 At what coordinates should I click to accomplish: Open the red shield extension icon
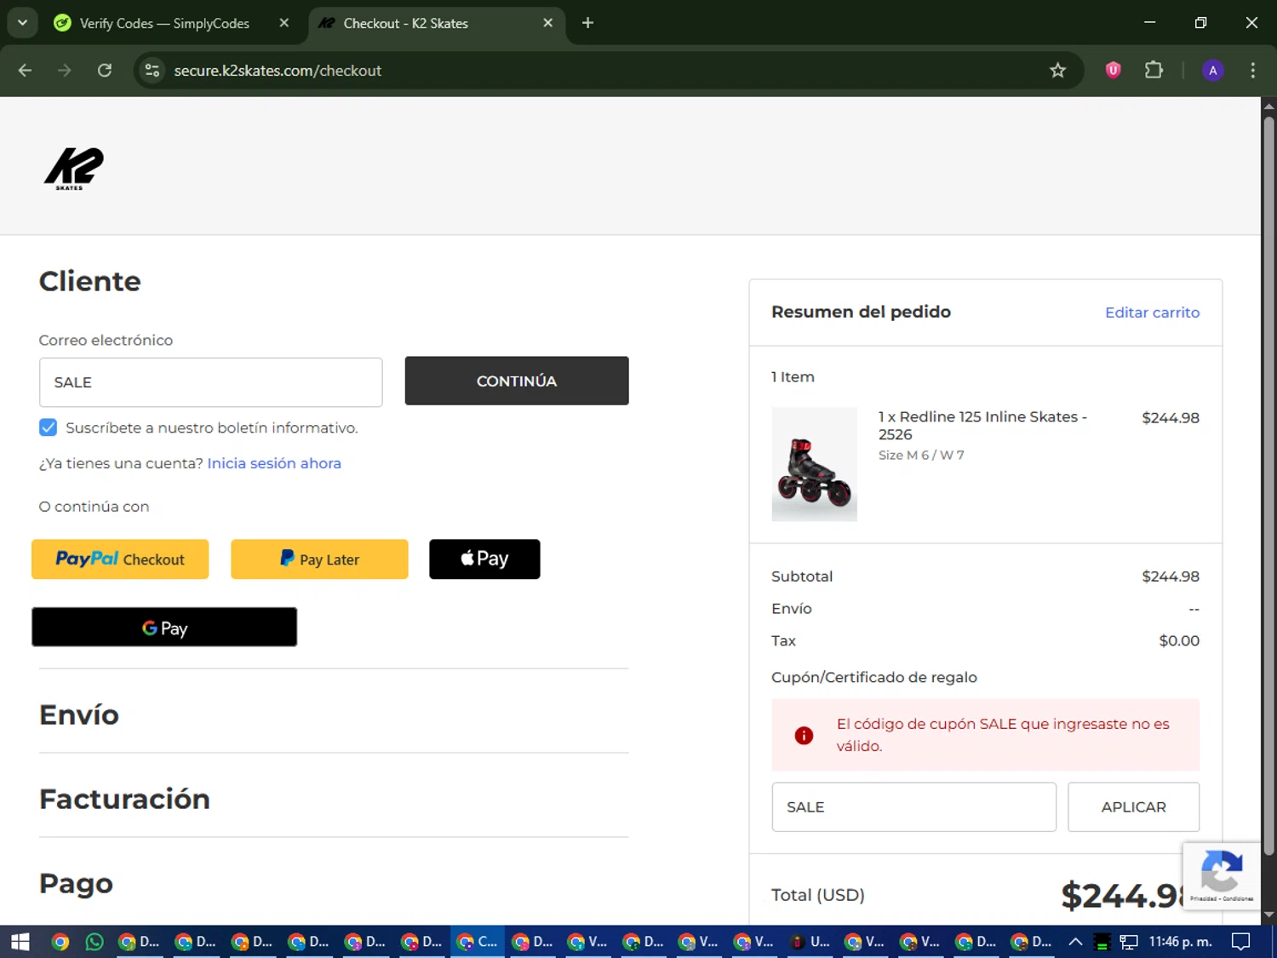1113,71
